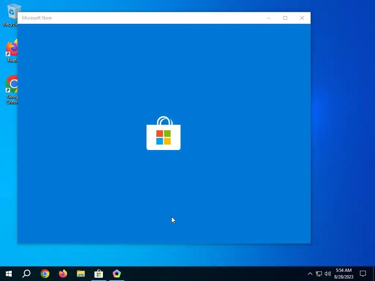Open the Windows Start menu
The image size is (375, 281).
click(9, 274)
